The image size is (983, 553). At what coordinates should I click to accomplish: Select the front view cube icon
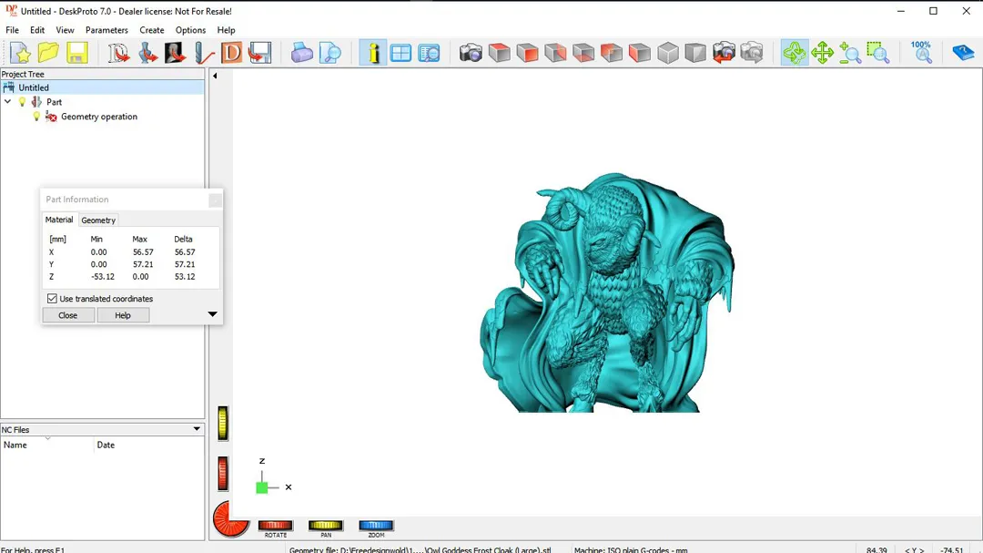coord(527,53)
